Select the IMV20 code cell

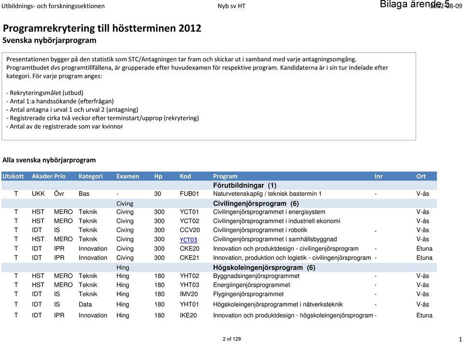(189, 294)
